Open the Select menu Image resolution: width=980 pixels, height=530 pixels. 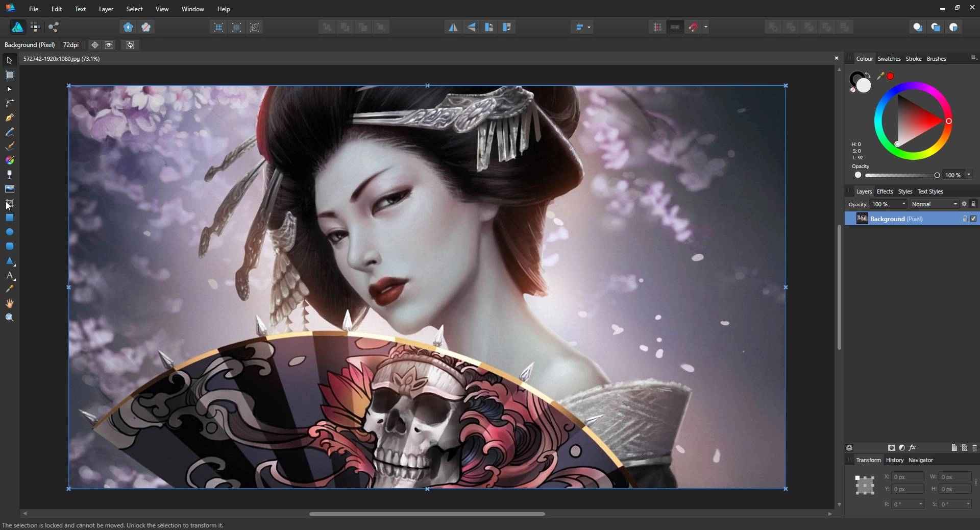[x=135, y=9]
